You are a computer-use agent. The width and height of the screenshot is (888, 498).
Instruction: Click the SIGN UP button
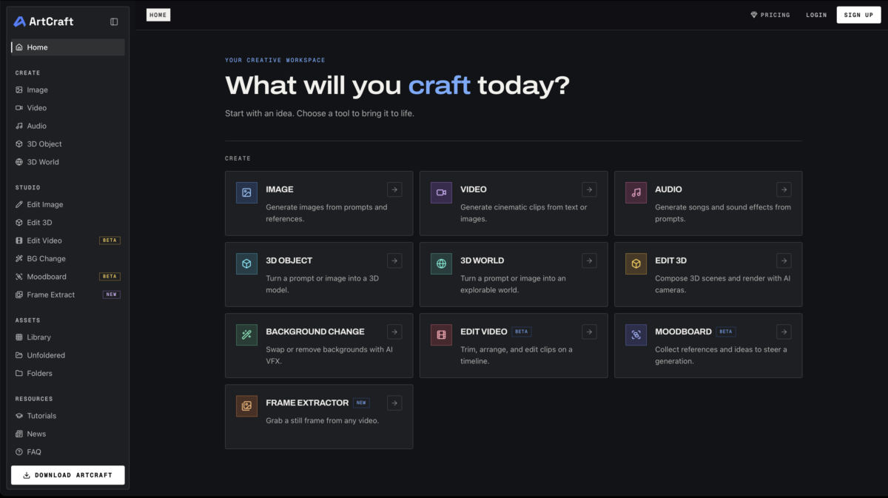pos(858,15)
